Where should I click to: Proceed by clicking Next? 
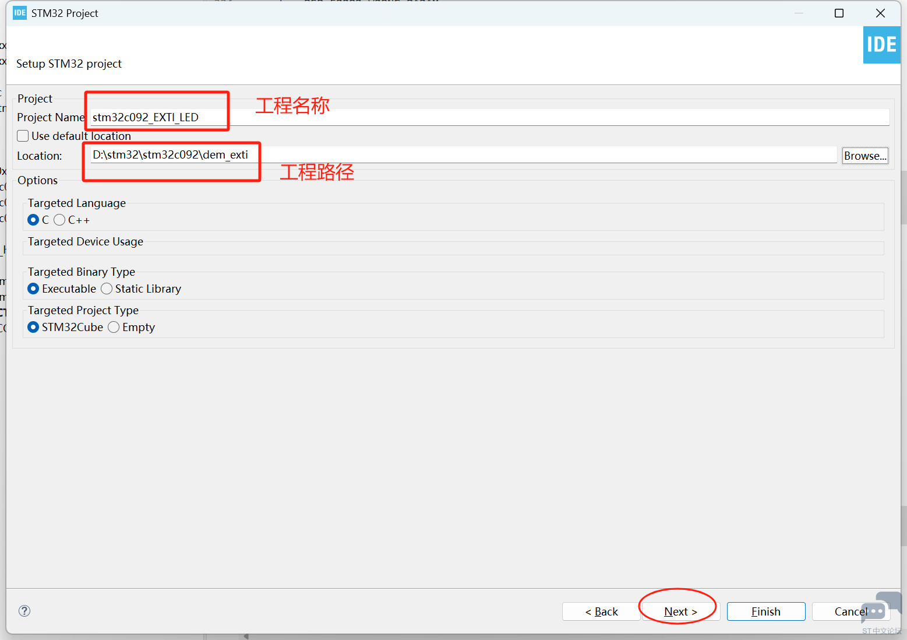pos(680,611)
